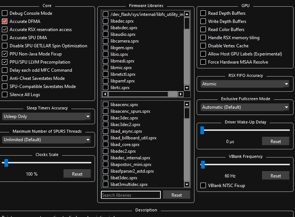
Task: Check libgem.sprx library
Action: [x=106, y=48]
